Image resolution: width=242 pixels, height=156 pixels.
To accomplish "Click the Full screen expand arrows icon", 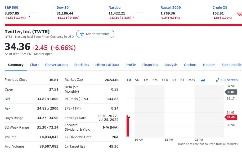I will pyautogui.click(x=217, y=80).
